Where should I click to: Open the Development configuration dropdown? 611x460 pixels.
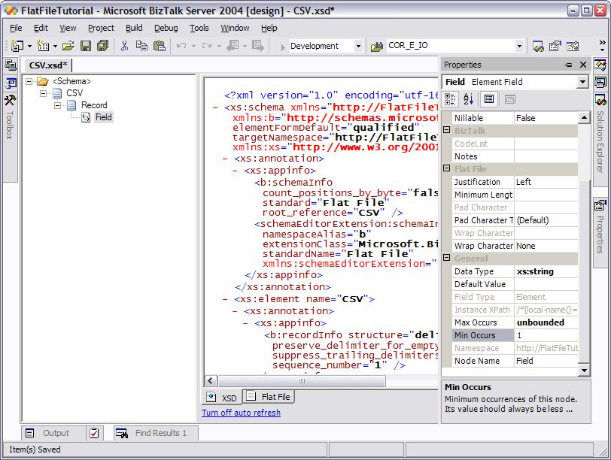coord(358,46)
